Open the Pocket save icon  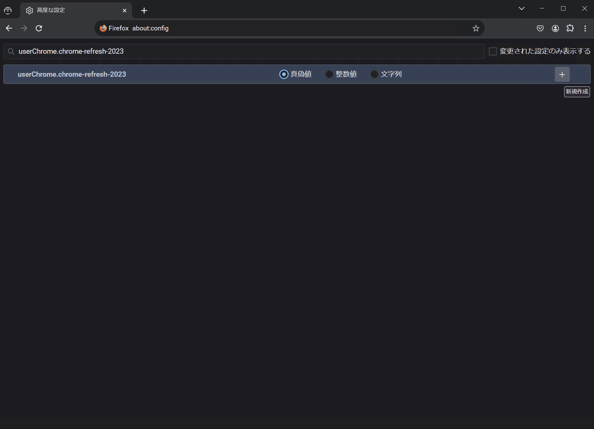pyautogui.click(x=540, y=28)
